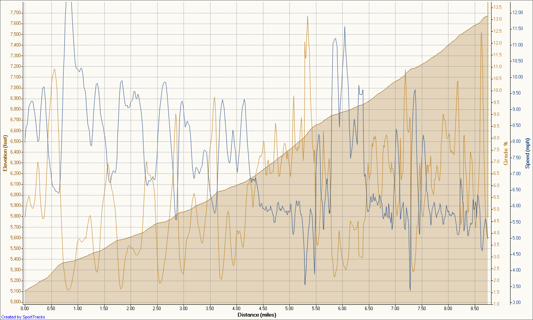Select the 3.00 speed axis label
533x320 pixels.
coord(516,302)
